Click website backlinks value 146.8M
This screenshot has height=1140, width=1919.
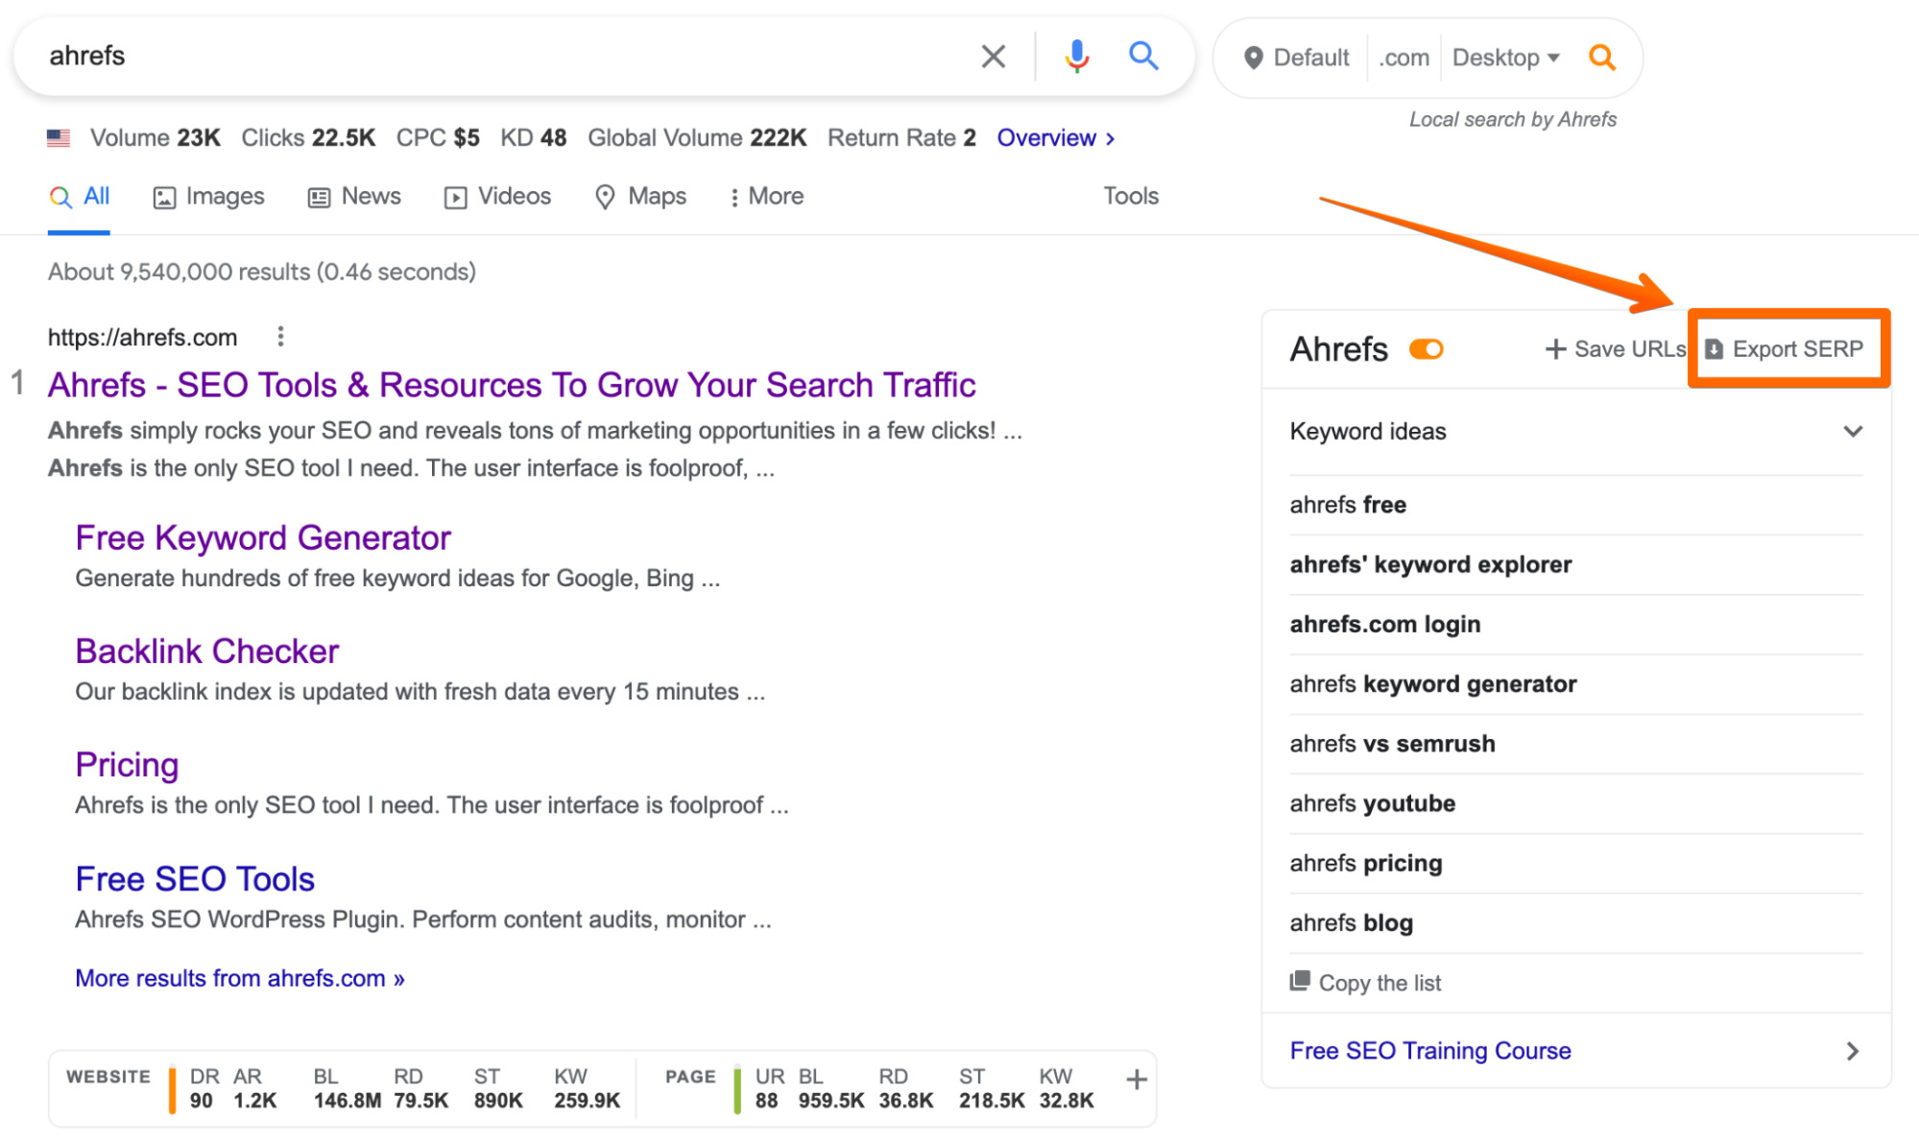[347, 1101]
